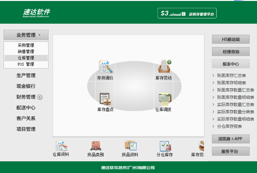Expand the 财务管理 chevron

(x=39, y=97)
